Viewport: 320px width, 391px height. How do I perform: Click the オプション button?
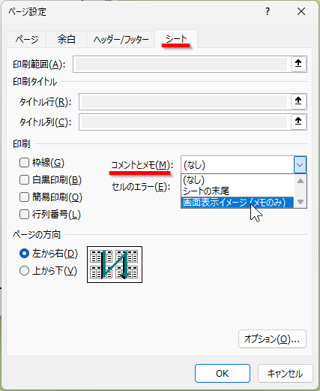point(272,339)
